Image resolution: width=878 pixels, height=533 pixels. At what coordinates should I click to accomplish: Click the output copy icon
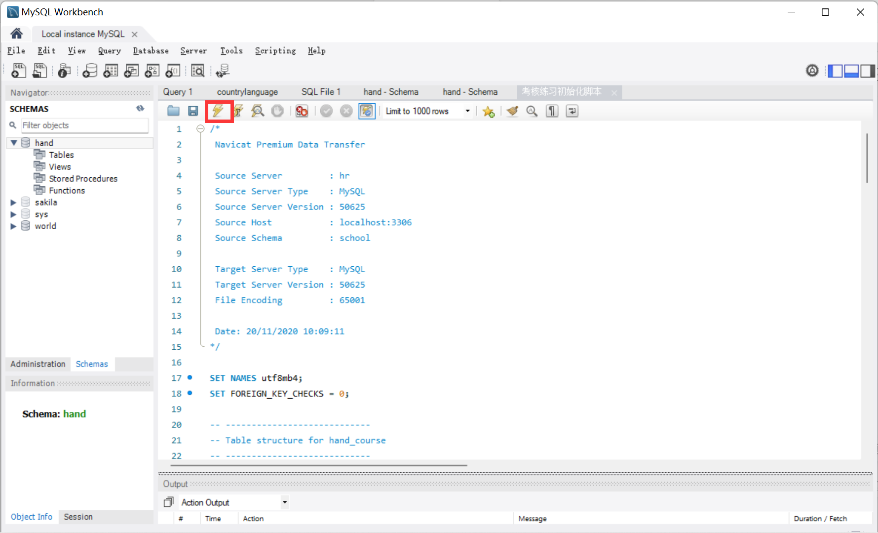click(168, 502)
